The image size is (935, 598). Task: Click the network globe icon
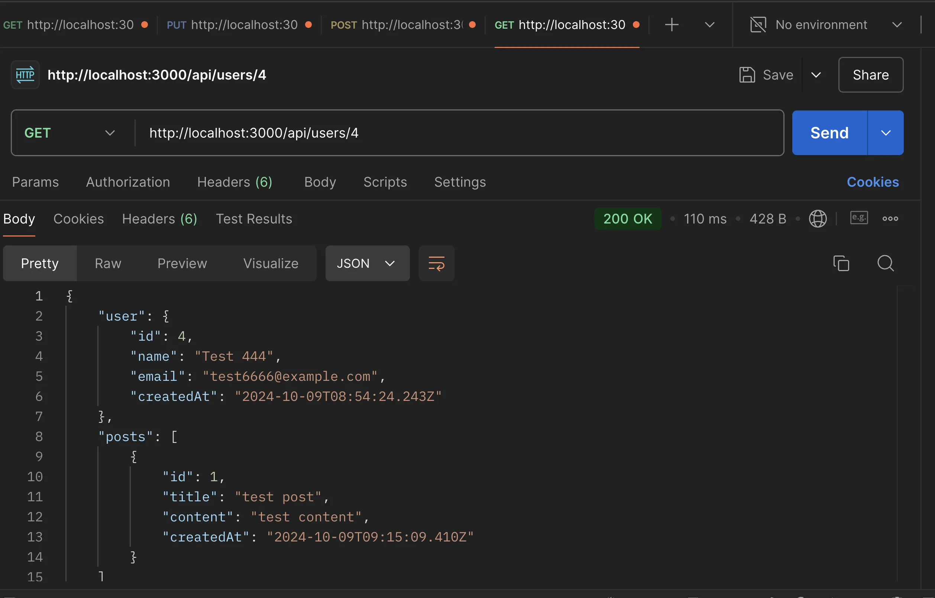point(818,219)
